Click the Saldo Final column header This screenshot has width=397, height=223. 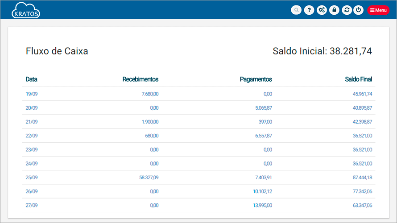(359, 79)
